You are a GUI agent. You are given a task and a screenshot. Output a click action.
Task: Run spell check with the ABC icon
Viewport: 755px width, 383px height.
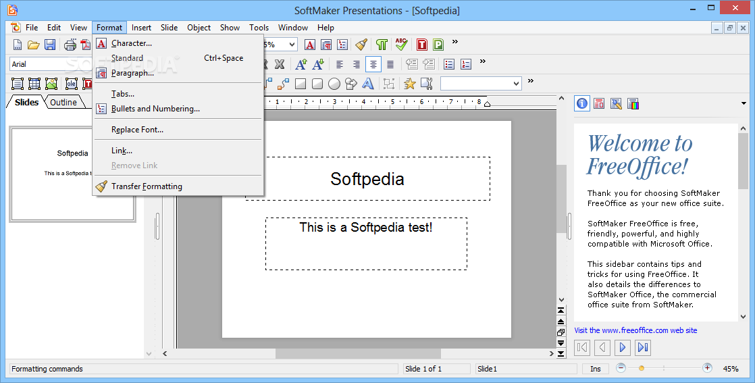coord(401,45)
